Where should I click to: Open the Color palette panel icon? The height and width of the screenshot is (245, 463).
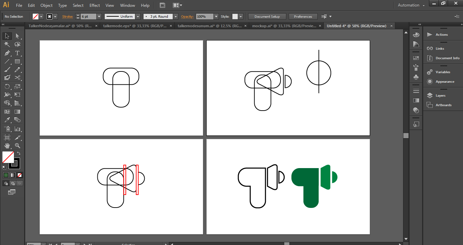coord(416,35)
